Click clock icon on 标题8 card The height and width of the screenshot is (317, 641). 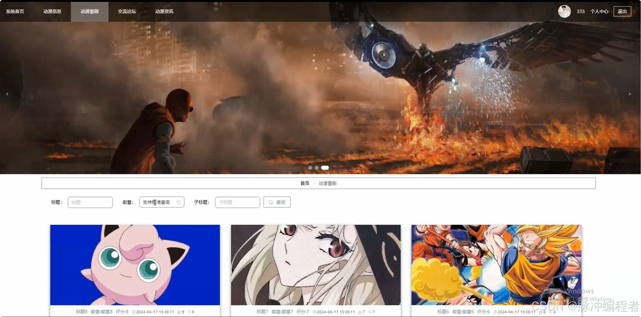coord(133,312)
